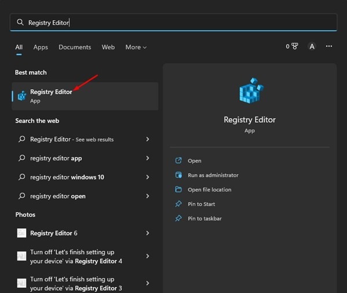
Task: Expand the More filter dropdown
Action: (x=136, y=47)
